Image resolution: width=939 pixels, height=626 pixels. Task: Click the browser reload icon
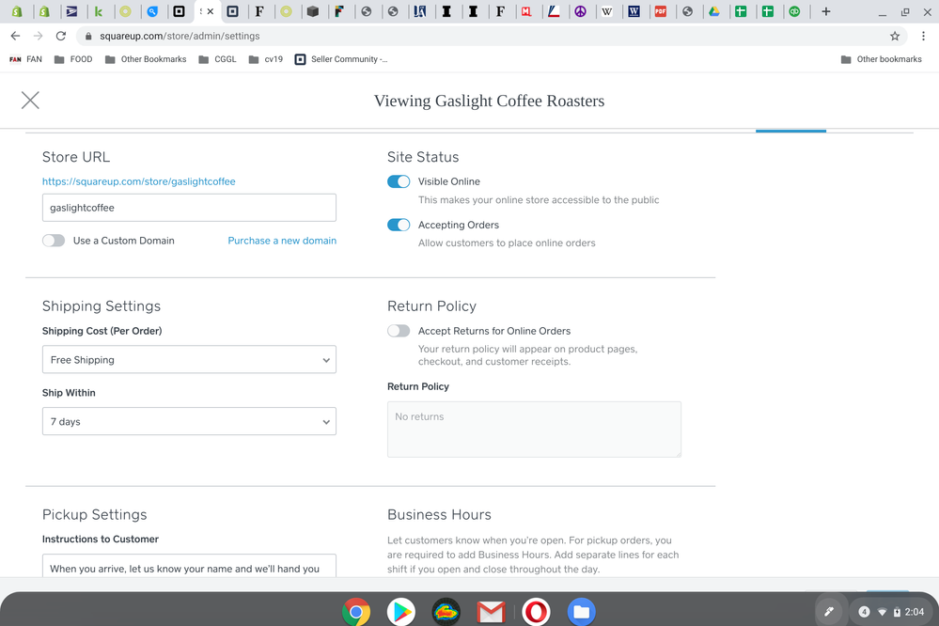(61, 36)
